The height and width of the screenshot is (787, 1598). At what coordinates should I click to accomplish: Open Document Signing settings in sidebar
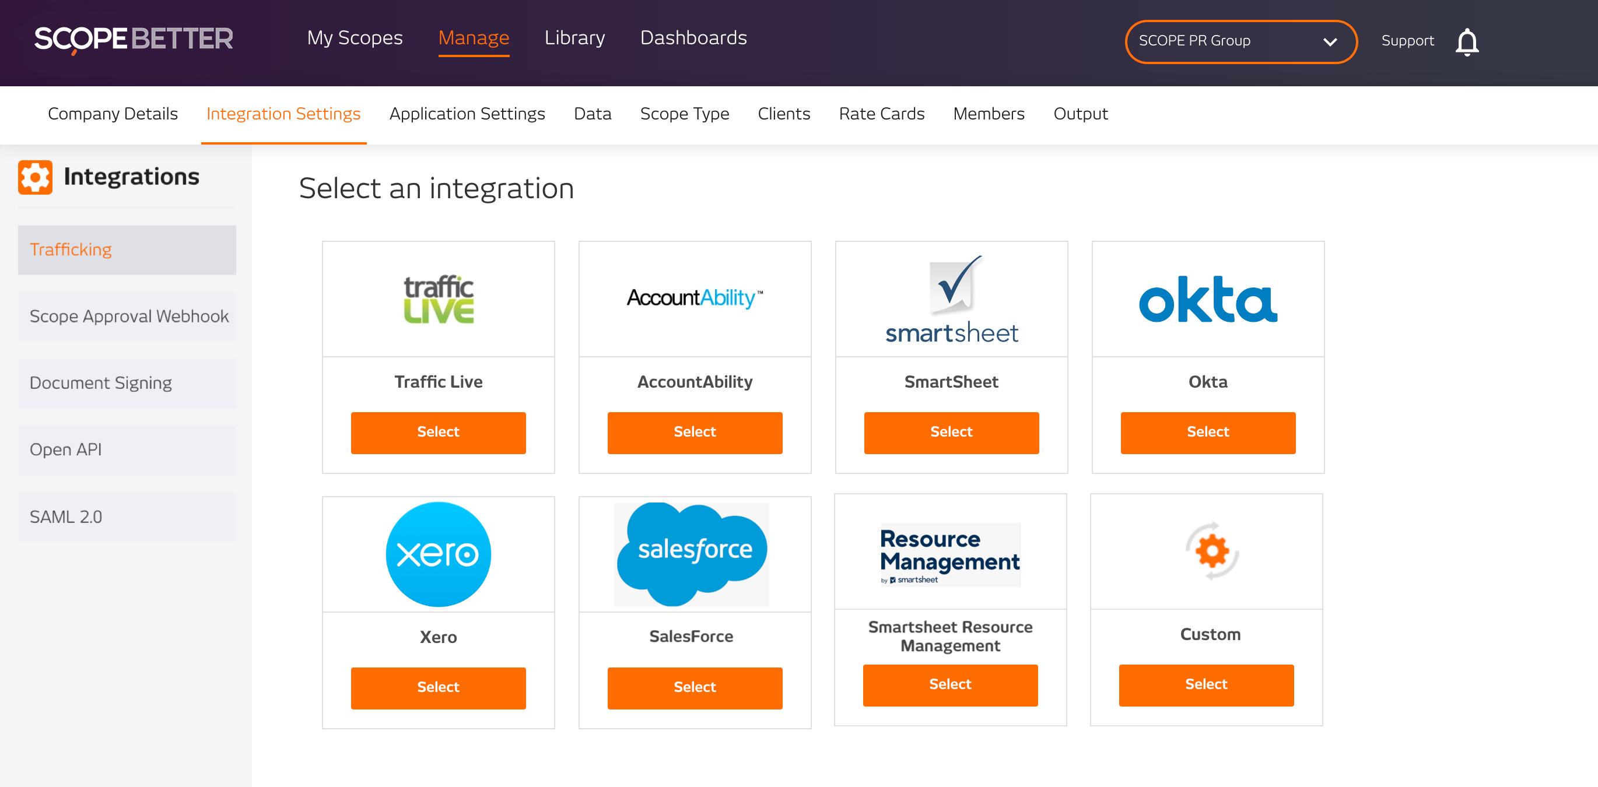tap(101, 382)
